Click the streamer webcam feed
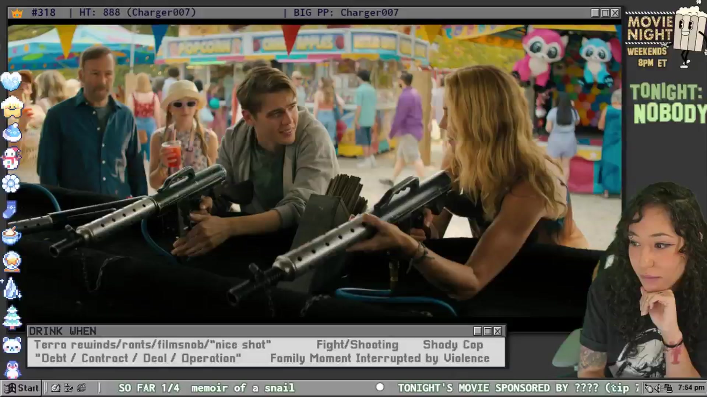 click(642, 279)
